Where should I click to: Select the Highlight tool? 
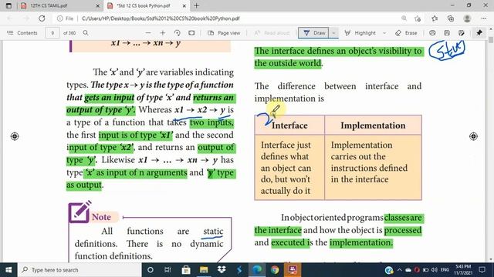(360, 32)
